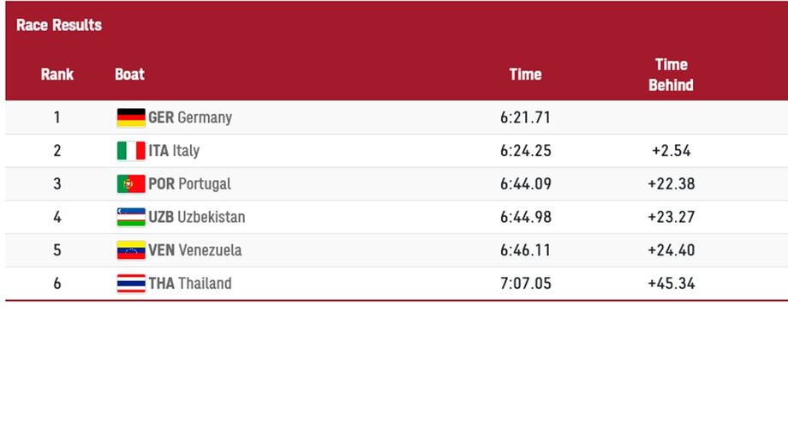Click the Venezuela flag icon
Screen dimensions: 788x444
(131, 250)
